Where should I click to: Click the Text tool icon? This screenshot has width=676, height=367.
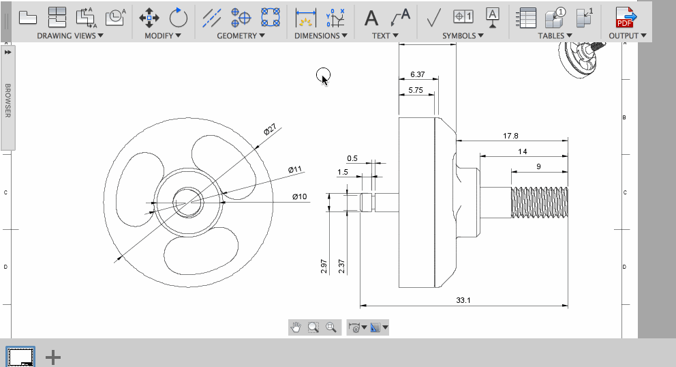(371, 17)
